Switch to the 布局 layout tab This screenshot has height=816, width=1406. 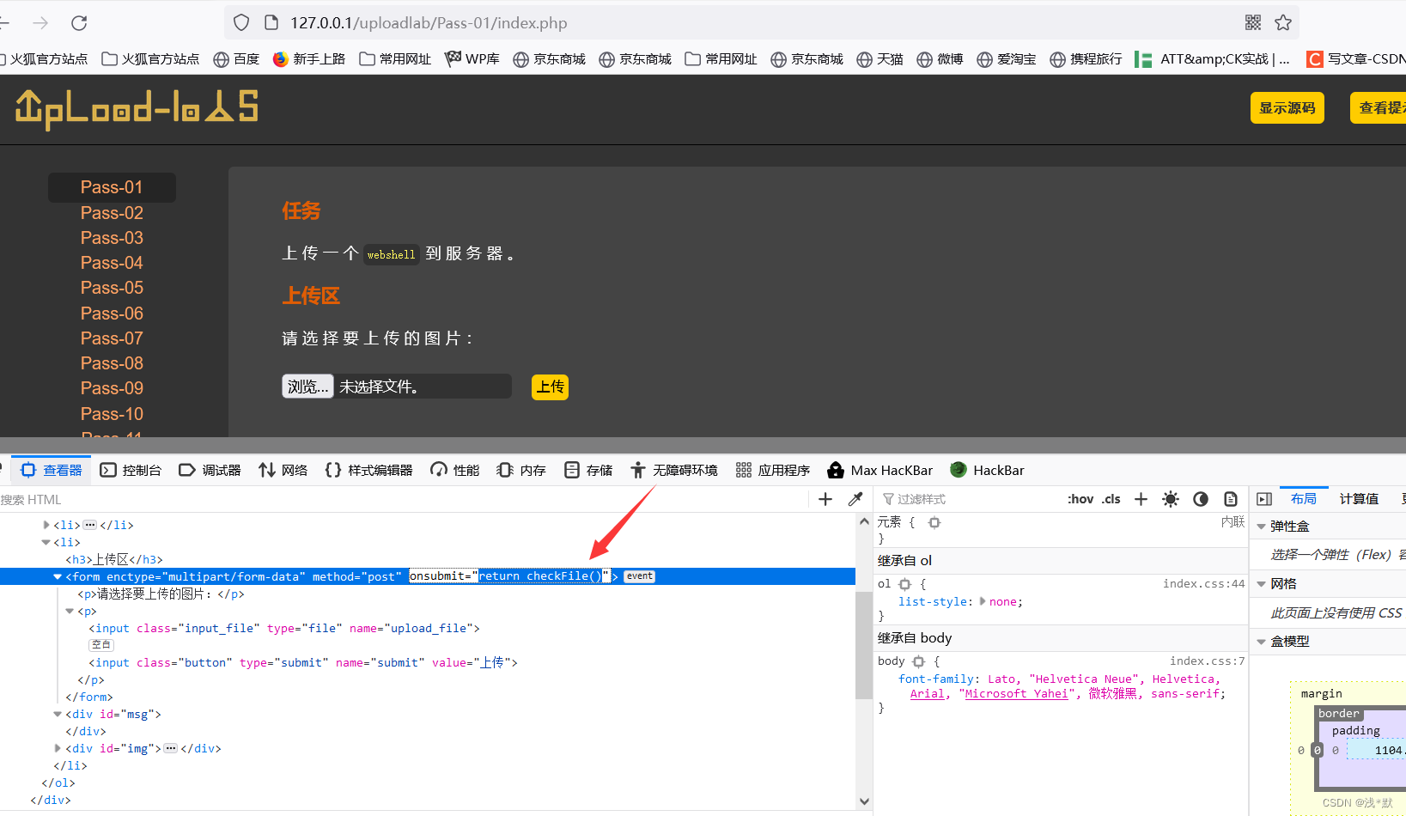(1304, 499)
